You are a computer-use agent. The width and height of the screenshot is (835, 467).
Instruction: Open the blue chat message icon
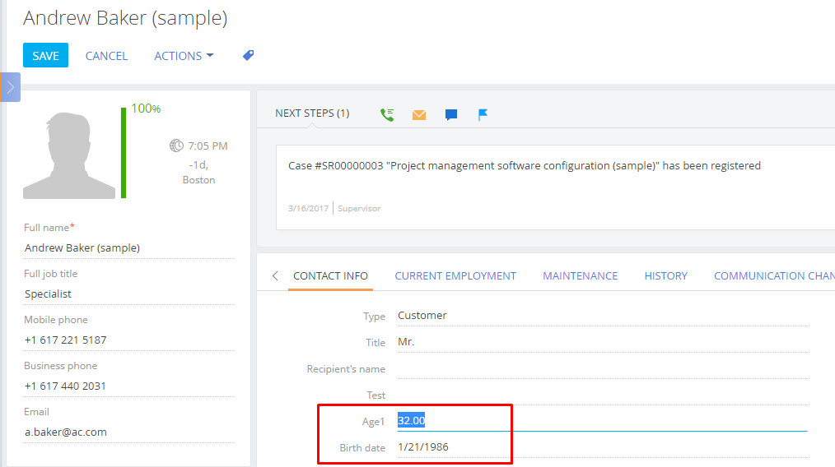451,115
